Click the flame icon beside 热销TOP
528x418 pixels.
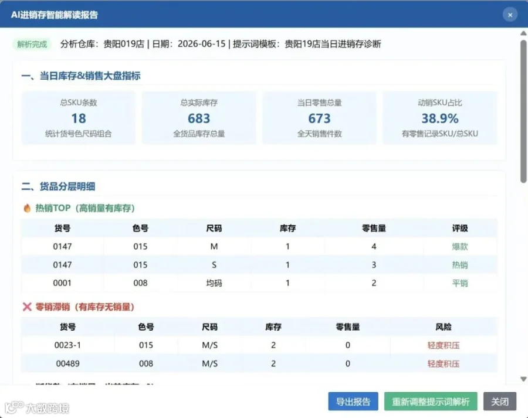27,208
